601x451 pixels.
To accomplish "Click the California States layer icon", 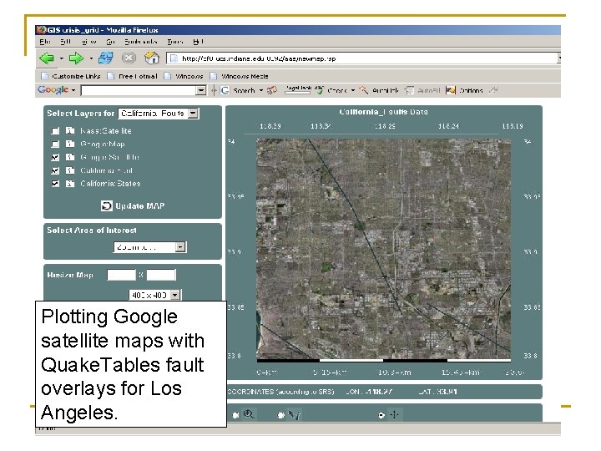I will click(x=70, y=183).
